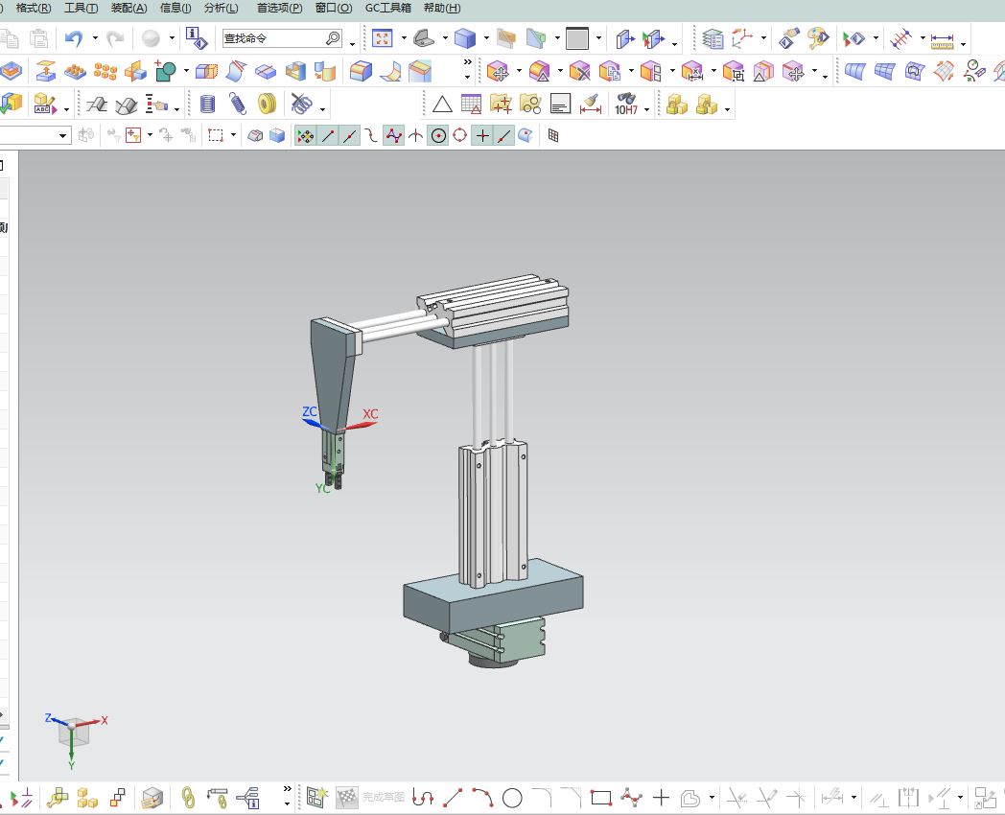The image size is (1005, 815).
Task: Click the Fit view icon
Action: pos(383,38)
